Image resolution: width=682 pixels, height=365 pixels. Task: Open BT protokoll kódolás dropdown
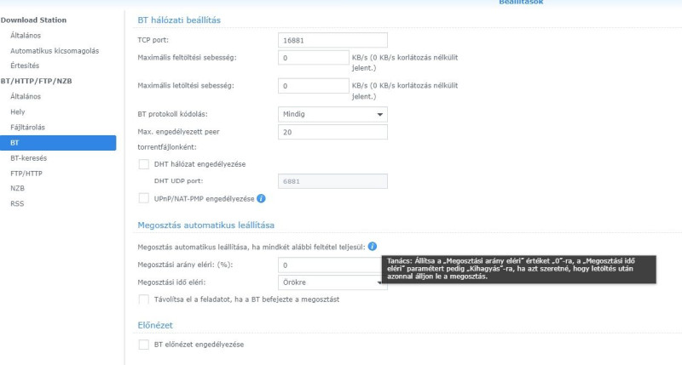click(x=332, y=114)
